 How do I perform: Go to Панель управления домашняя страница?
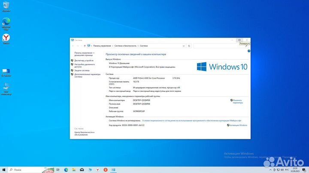coord(85,54)
